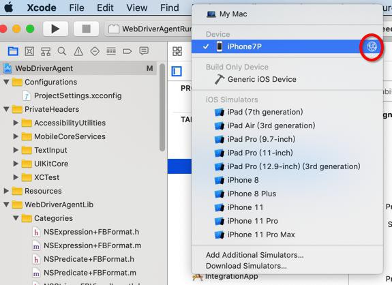
Task: Expand the TextInput folder
Action: coord(16,150)
